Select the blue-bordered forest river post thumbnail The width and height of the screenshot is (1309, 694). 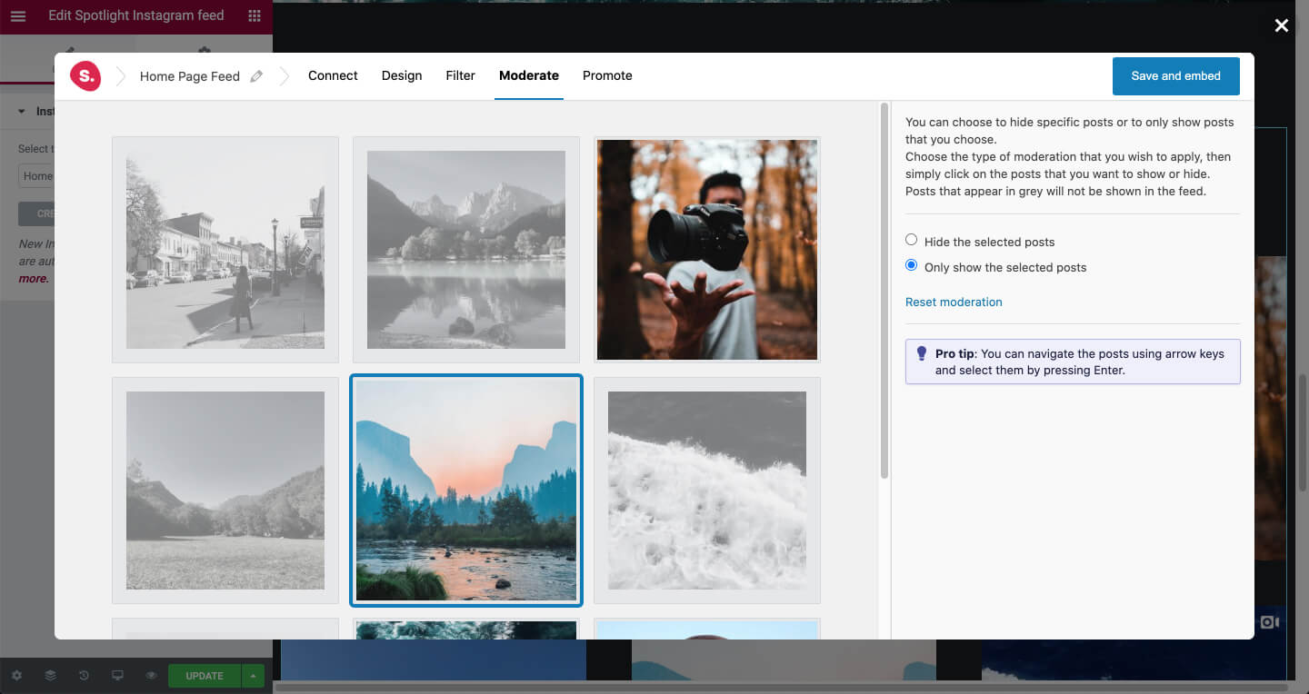pyautogui.click(x=466, y=491)
